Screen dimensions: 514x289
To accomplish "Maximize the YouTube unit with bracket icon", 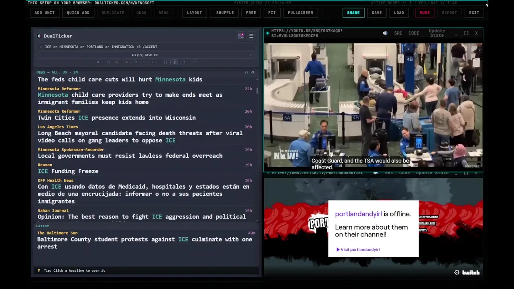I will (x=466, y=33).
